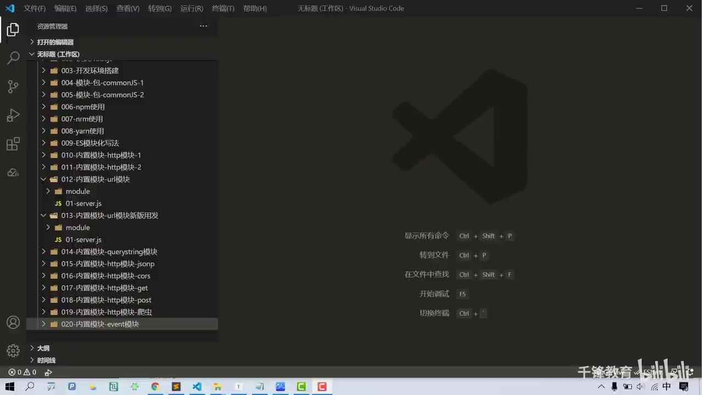The width and height of the screenshot is (702, 395).
Task: Select the 019-内置模块-http模块-爬虫 row
Action: (122, 312)
